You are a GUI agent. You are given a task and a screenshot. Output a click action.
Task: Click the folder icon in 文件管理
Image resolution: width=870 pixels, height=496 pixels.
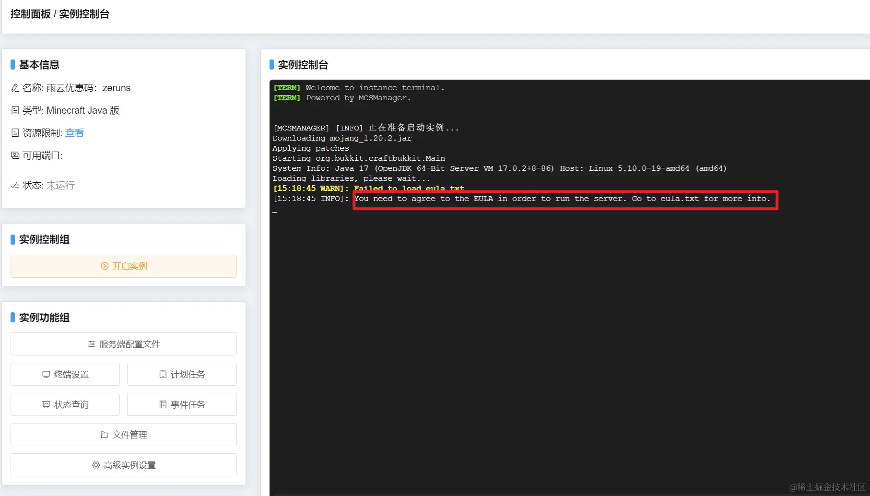point(105,435)
